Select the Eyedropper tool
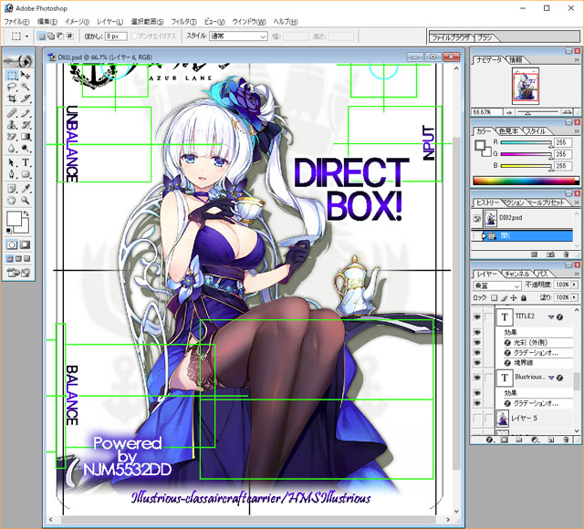The width and height of the screenshot is (584, 529). point(26,189)
